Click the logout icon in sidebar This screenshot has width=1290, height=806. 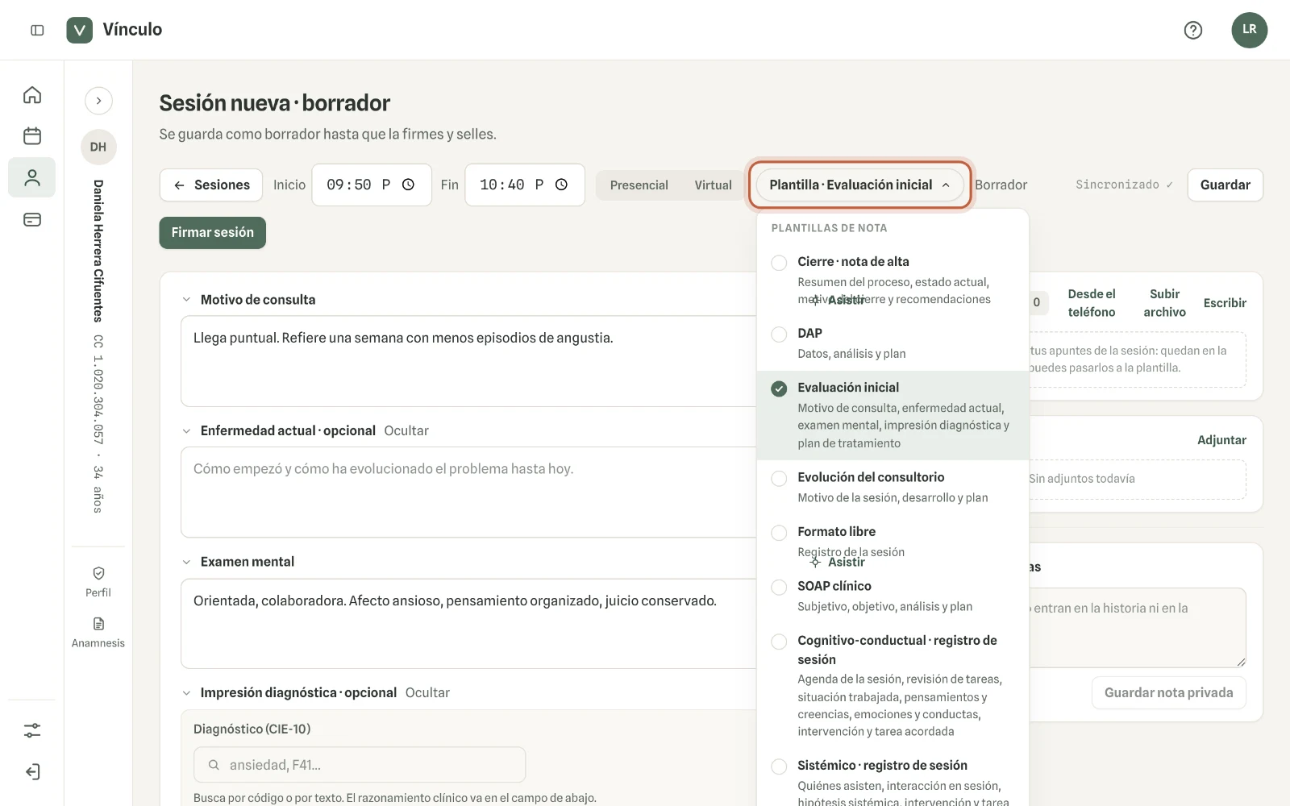click(x=32, y=772)
